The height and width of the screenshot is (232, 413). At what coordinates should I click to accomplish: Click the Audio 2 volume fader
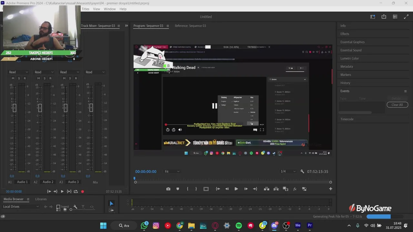[40, 108]
